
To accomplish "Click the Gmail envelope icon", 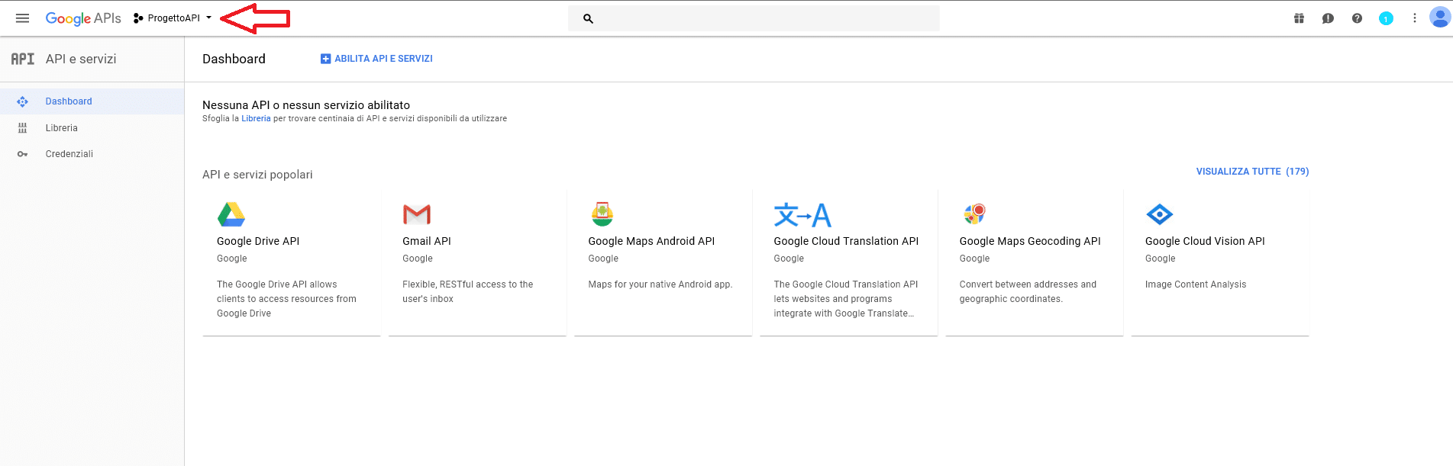I will point(417,215).
